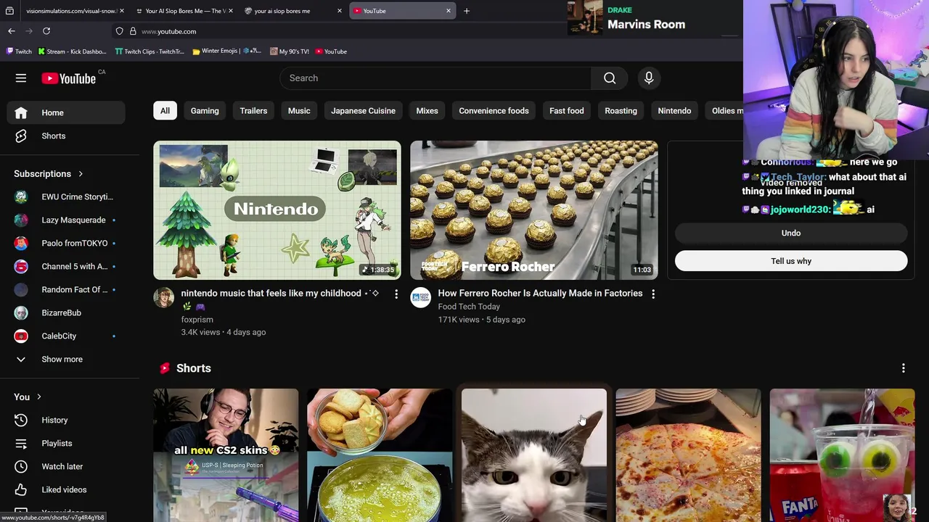Viewport: 929px width, 522px height.
Task: Open the Fanta drink Short thumbnail
Action: point(842,455)
